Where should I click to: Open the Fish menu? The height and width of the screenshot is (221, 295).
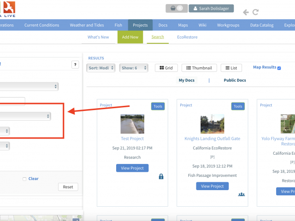click(118, 25)
